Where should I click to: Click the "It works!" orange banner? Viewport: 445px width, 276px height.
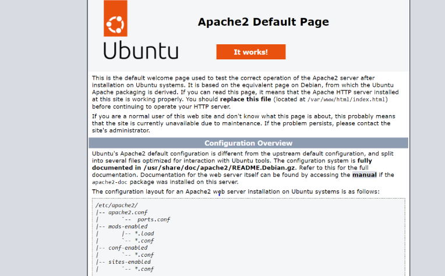tap(251, 52)
